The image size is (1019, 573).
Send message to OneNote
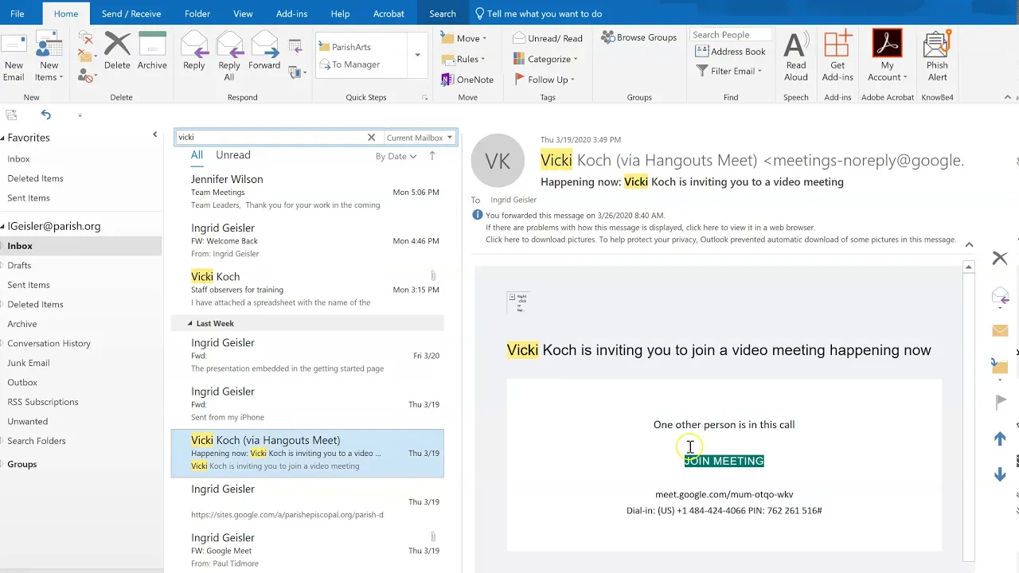point(467,80)
